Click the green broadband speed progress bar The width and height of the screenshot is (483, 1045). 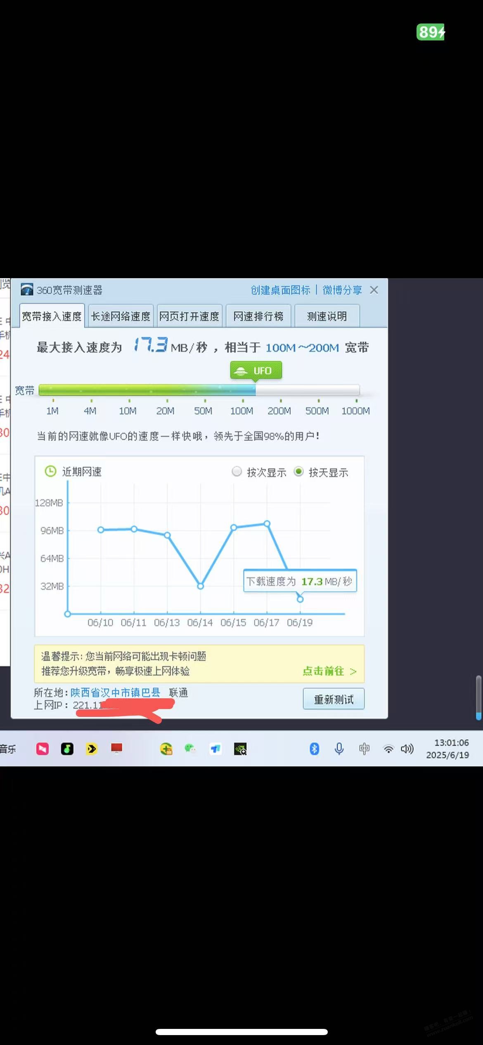tap(199, 390)
